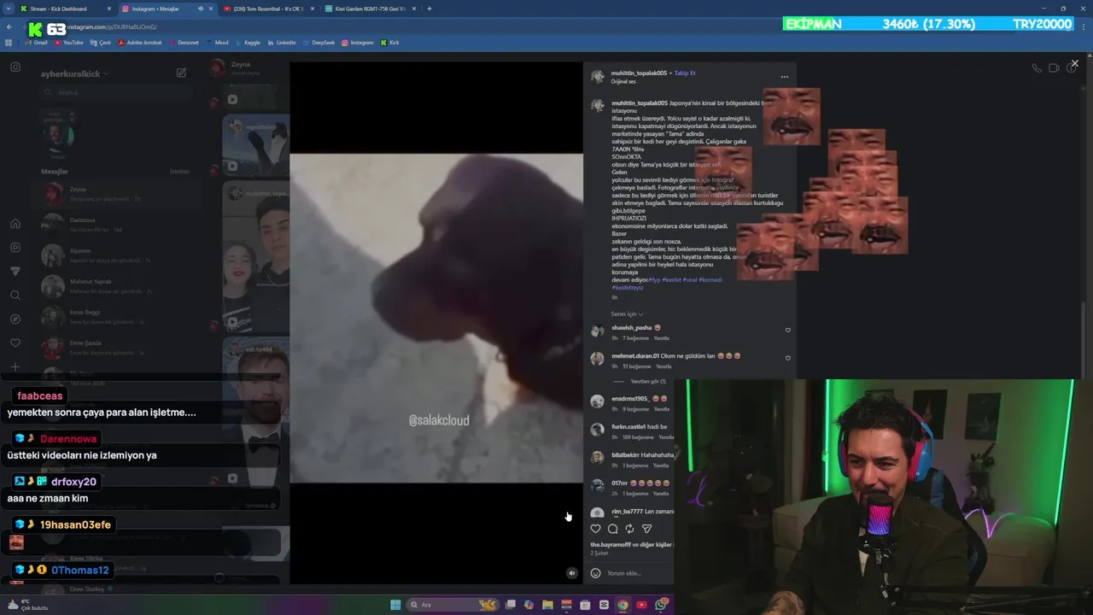The width and height of the screenshot is (1093, 615).
Task: Open LinkedIn bookmark
Action: [282, 43]
